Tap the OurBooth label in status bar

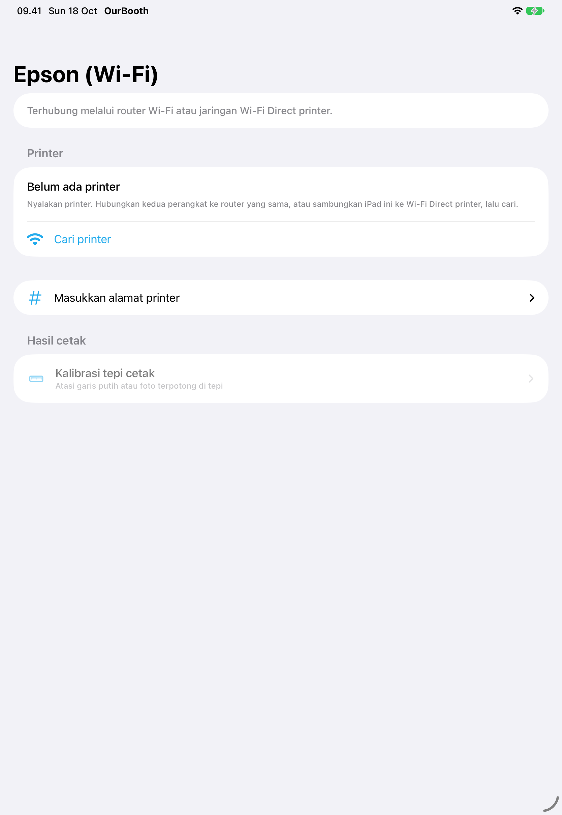pyautogui.click(x=126, y=11)
